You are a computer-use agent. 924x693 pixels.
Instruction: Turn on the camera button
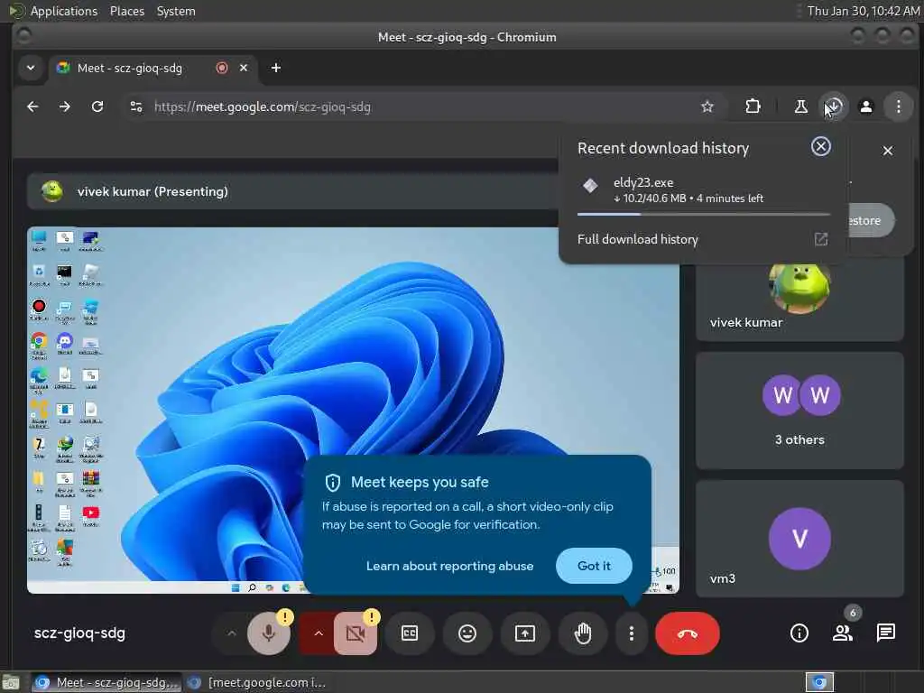356,633
